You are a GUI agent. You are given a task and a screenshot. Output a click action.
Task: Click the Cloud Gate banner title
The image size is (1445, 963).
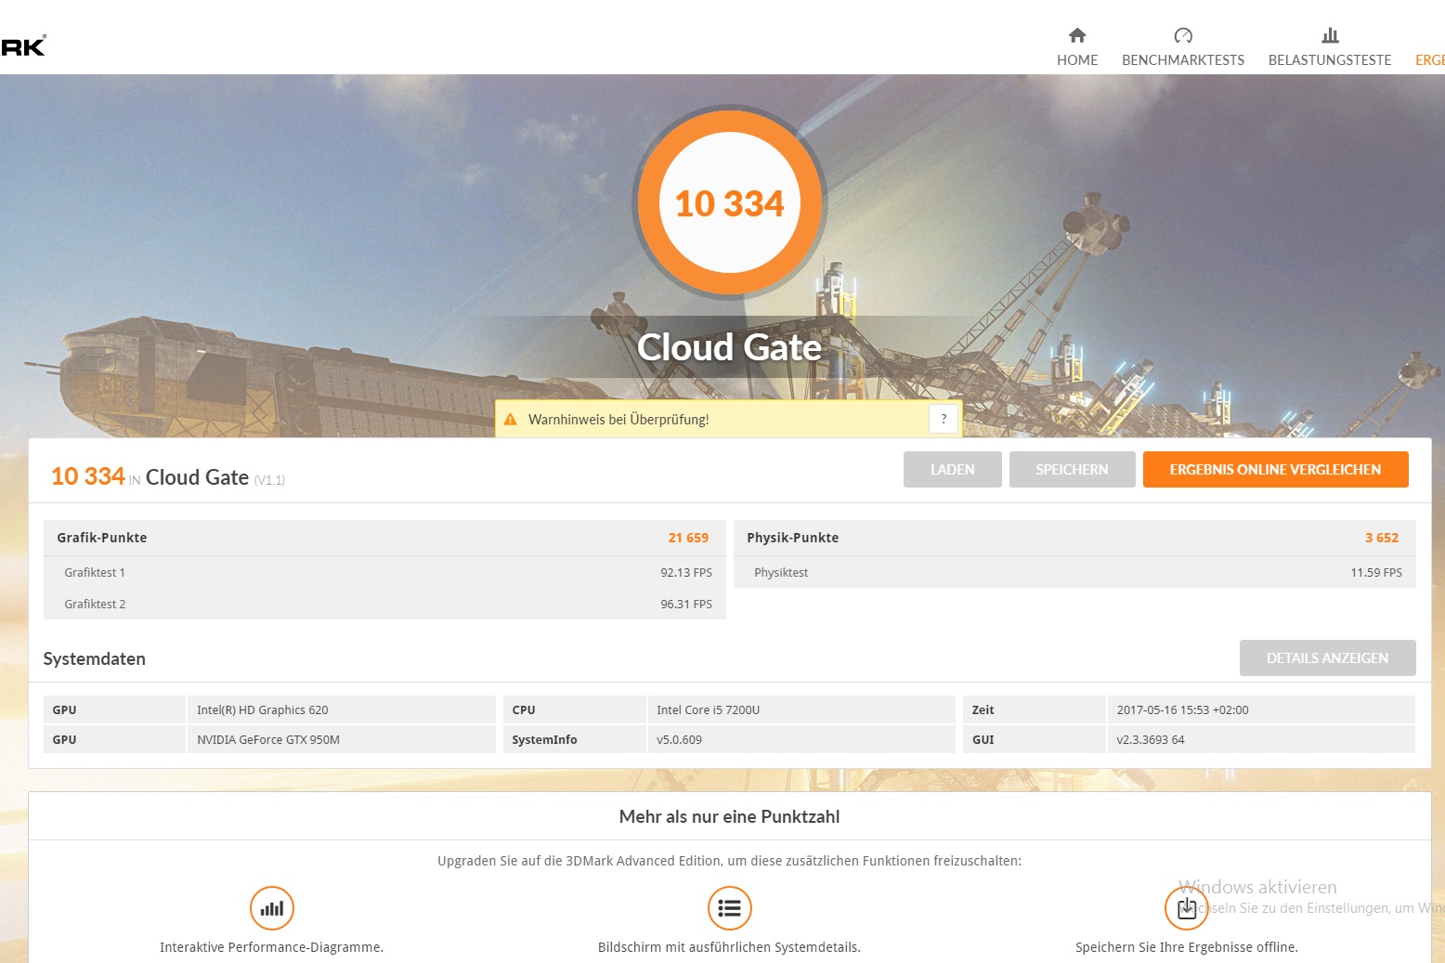(x=730, y=347)
